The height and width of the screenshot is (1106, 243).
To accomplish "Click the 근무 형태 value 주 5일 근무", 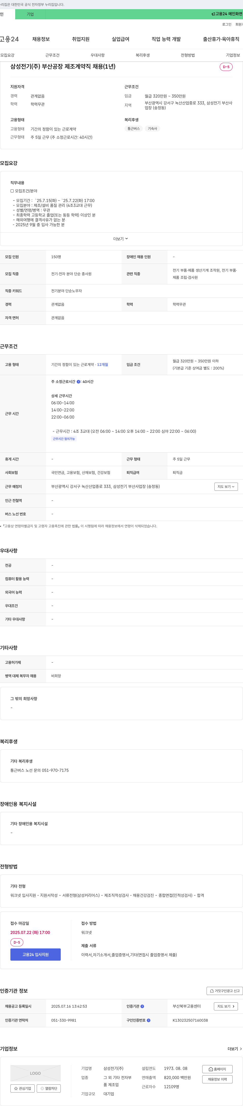I will [181, 459].
